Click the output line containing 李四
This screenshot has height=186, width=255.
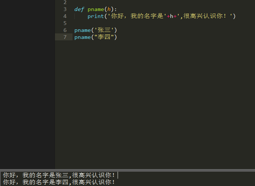click(59, 182)
